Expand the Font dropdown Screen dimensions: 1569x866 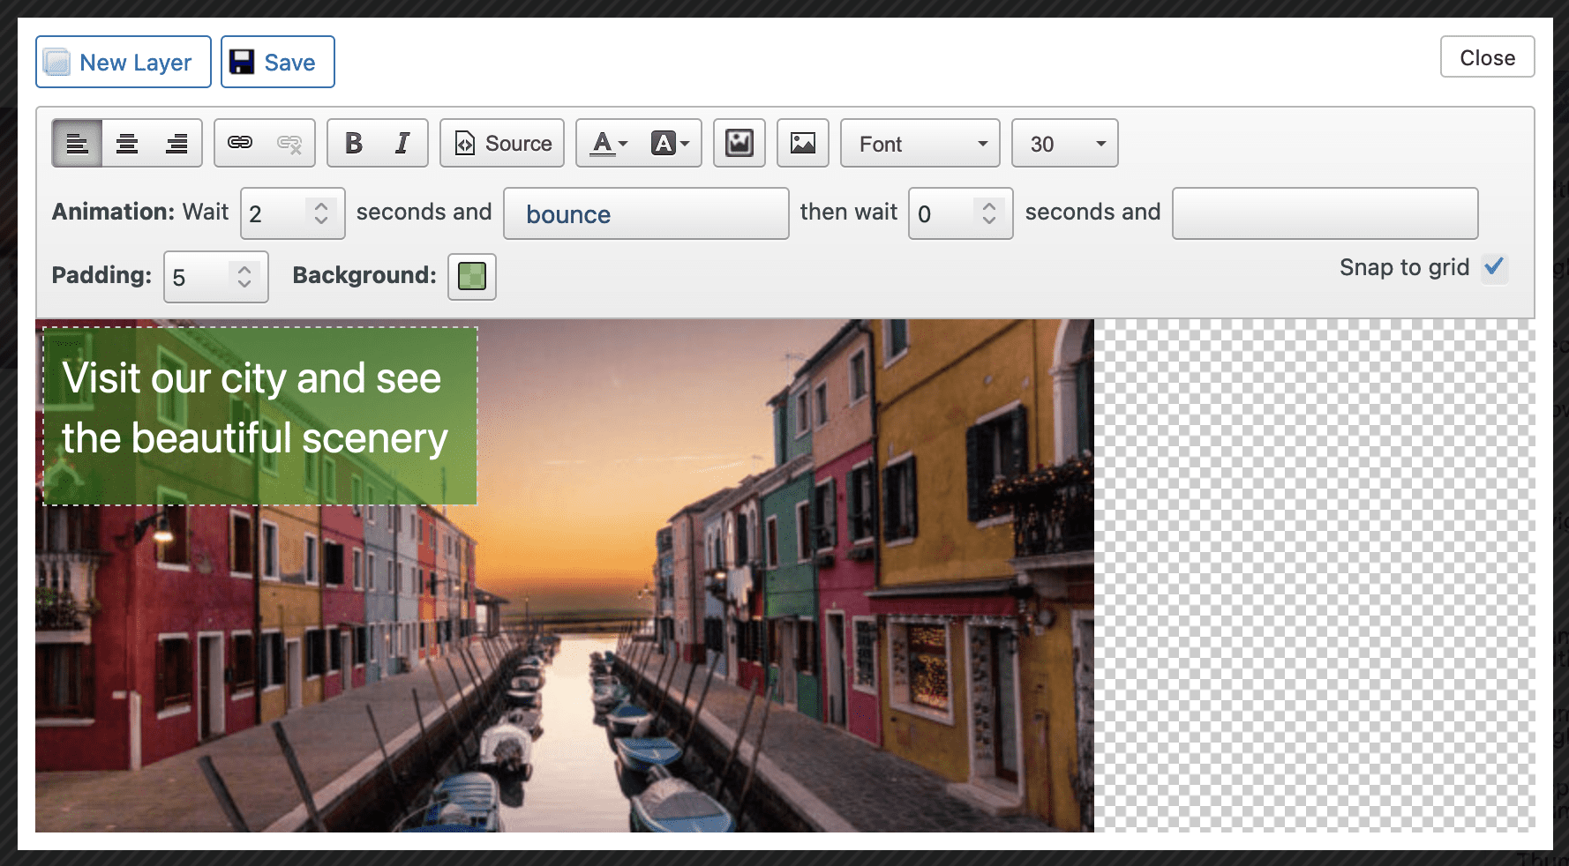(920, 144)
